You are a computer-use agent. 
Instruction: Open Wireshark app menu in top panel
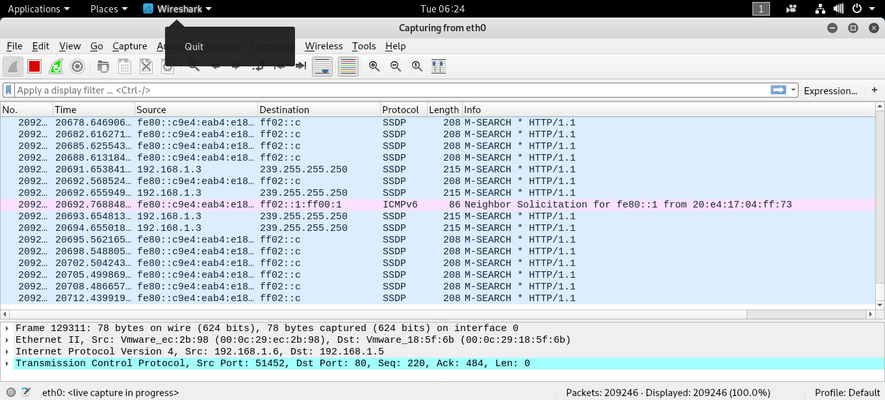coord(177,8)
